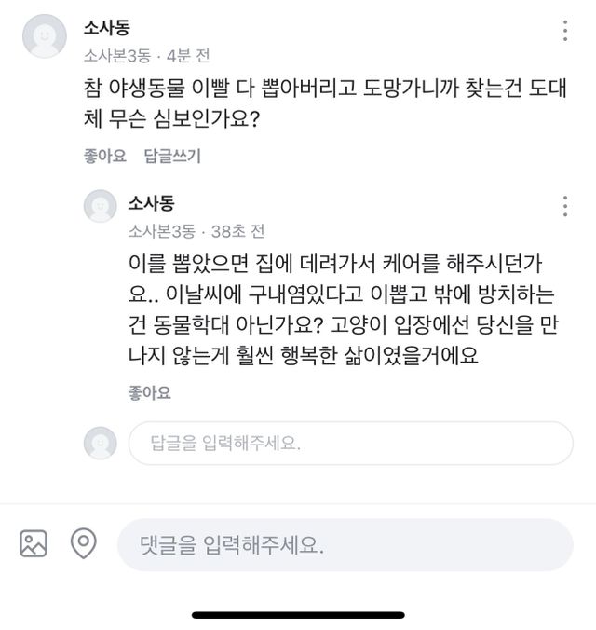This screenshot has width=596, height=630.
Task: Open the reply author's 소사동 username
Action: [x=151, y=203]
